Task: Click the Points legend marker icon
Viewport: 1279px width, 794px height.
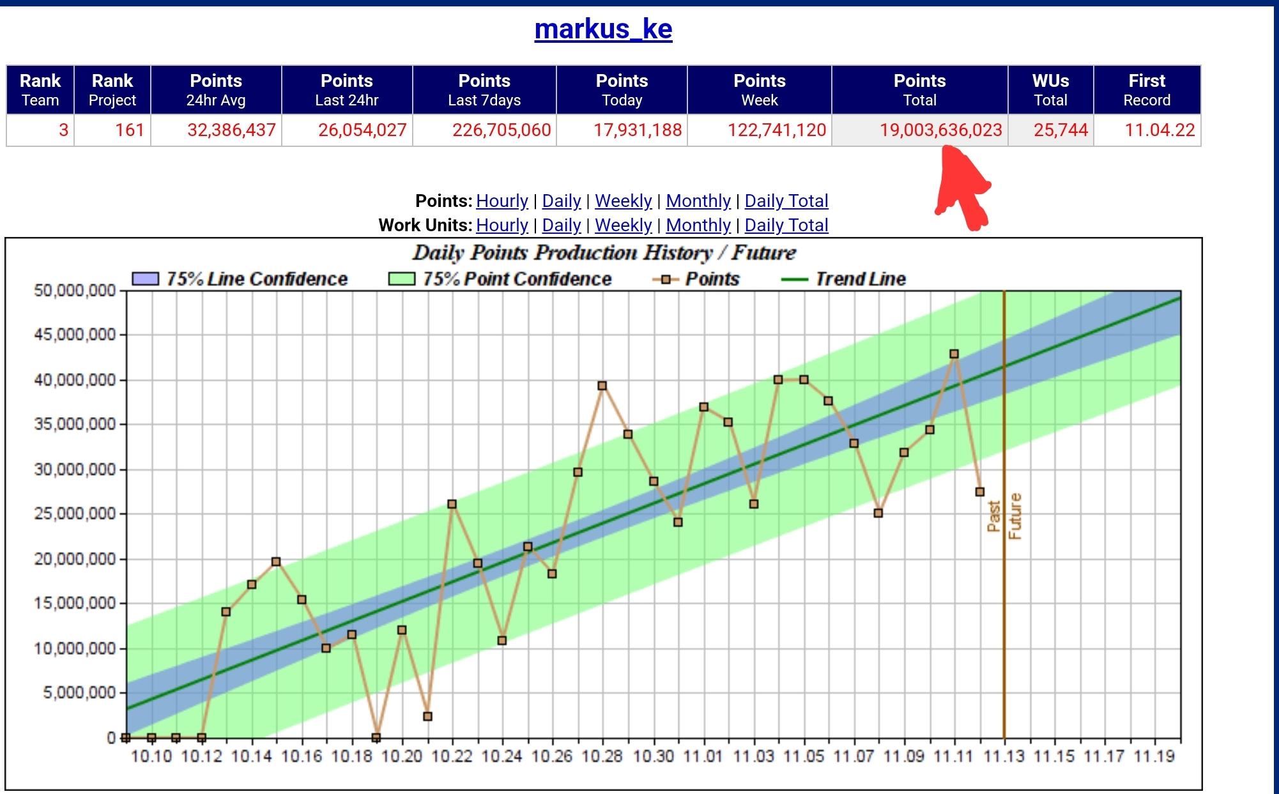Action: [666, 279]
